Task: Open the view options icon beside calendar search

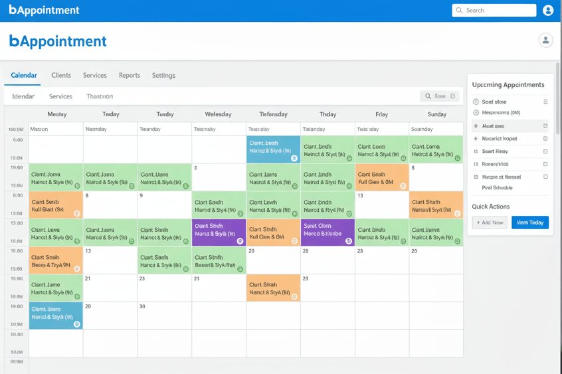Action: (453, 96)
